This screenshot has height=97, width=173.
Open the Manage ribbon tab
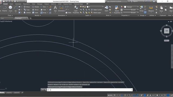point(40,4)
